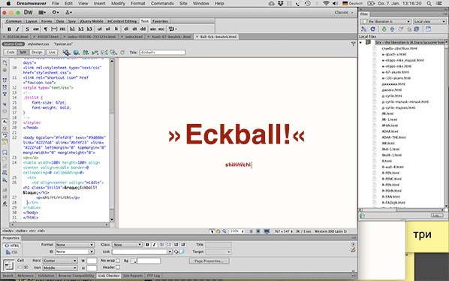The height and width of the screenshot is (281, 449).
Task: Enable the Header checkbox
Action: pyautogui.click(x=118, y=267)
